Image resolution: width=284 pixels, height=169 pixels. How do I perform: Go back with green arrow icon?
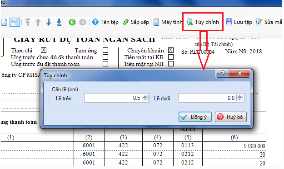tap(72, 22)
